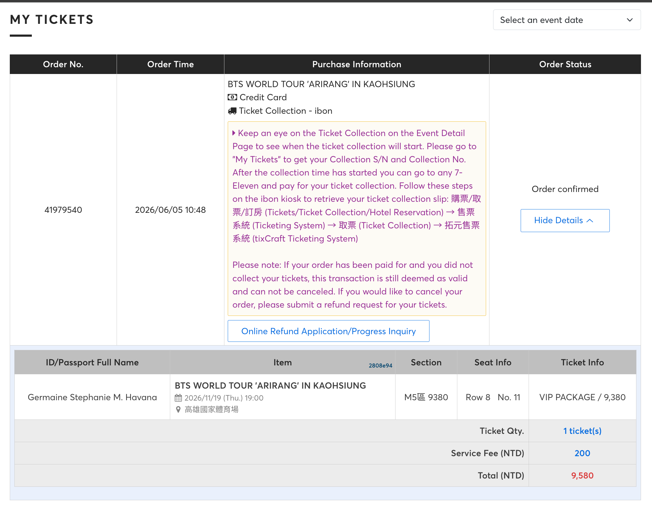
Task: Click the location pin icon by venue
Action: point(178,409)
